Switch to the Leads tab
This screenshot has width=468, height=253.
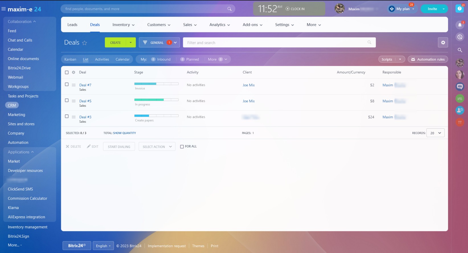point(72,25)
